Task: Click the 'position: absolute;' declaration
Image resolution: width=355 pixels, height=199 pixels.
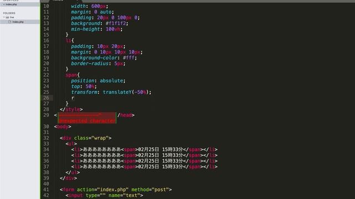Action: 98,81
